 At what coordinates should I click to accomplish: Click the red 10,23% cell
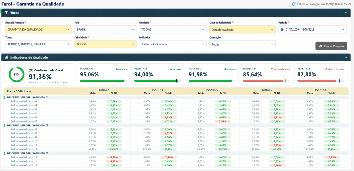coord(331,157)
